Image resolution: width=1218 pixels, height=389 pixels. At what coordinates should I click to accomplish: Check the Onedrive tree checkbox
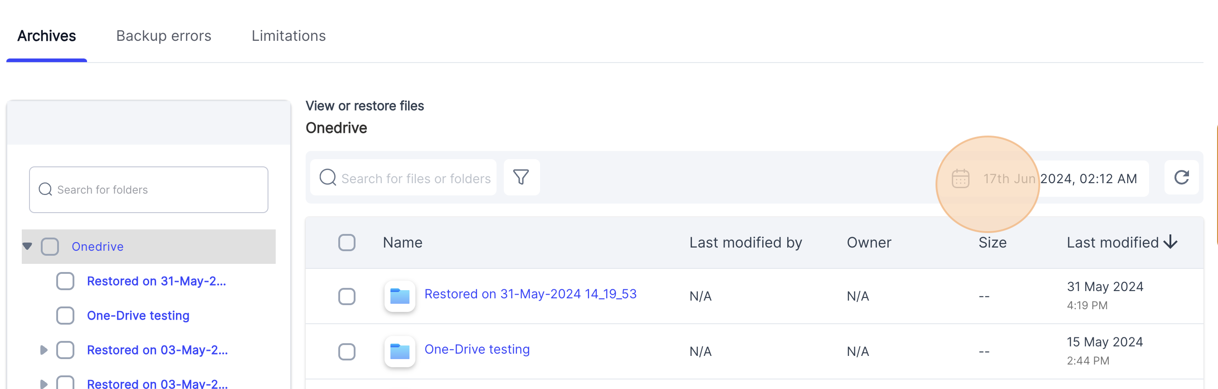[x=49, y=246]
